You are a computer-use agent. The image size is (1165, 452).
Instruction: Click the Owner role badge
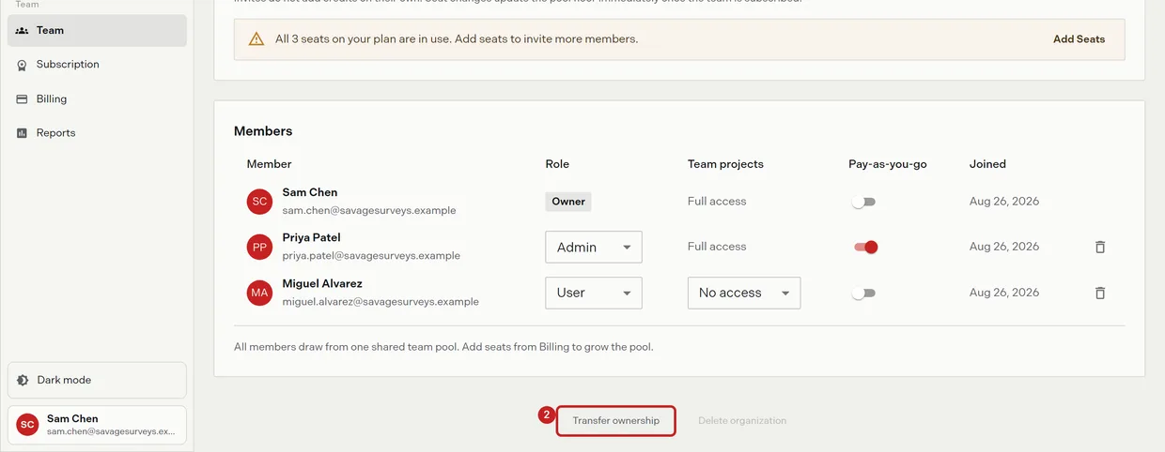click(x=568, y=202)
